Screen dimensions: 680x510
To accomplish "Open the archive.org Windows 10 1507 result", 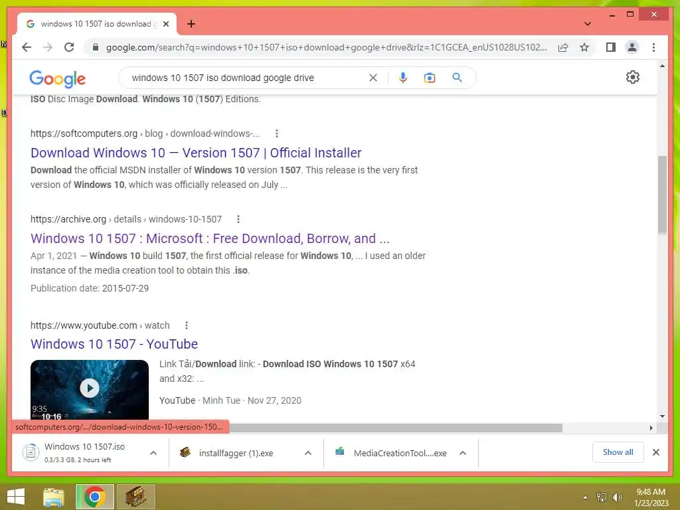I will point(210,238).
